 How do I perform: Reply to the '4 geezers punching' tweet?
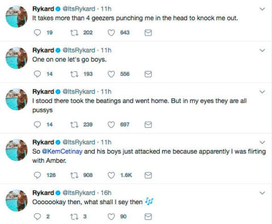point(37,33)
